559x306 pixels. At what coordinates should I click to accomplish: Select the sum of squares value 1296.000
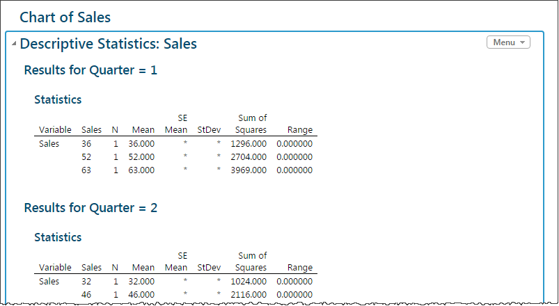tap(249, 144)
